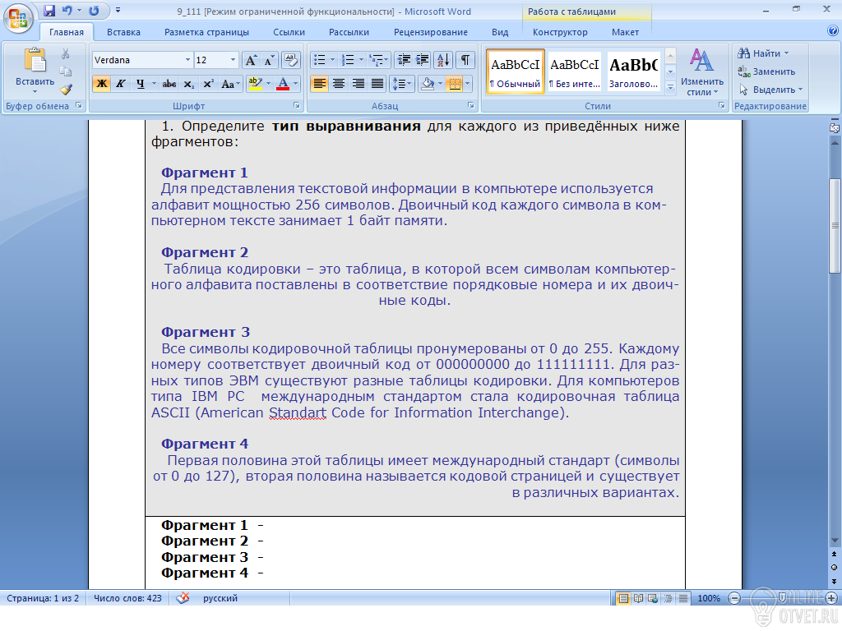Click the Format Painter brush icon
The width and height of the screenshot is (842, 631).
pyautogui.click(x=66, y=90)
